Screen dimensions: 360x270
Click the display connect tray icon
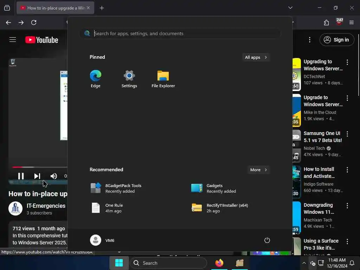[321, 263]
